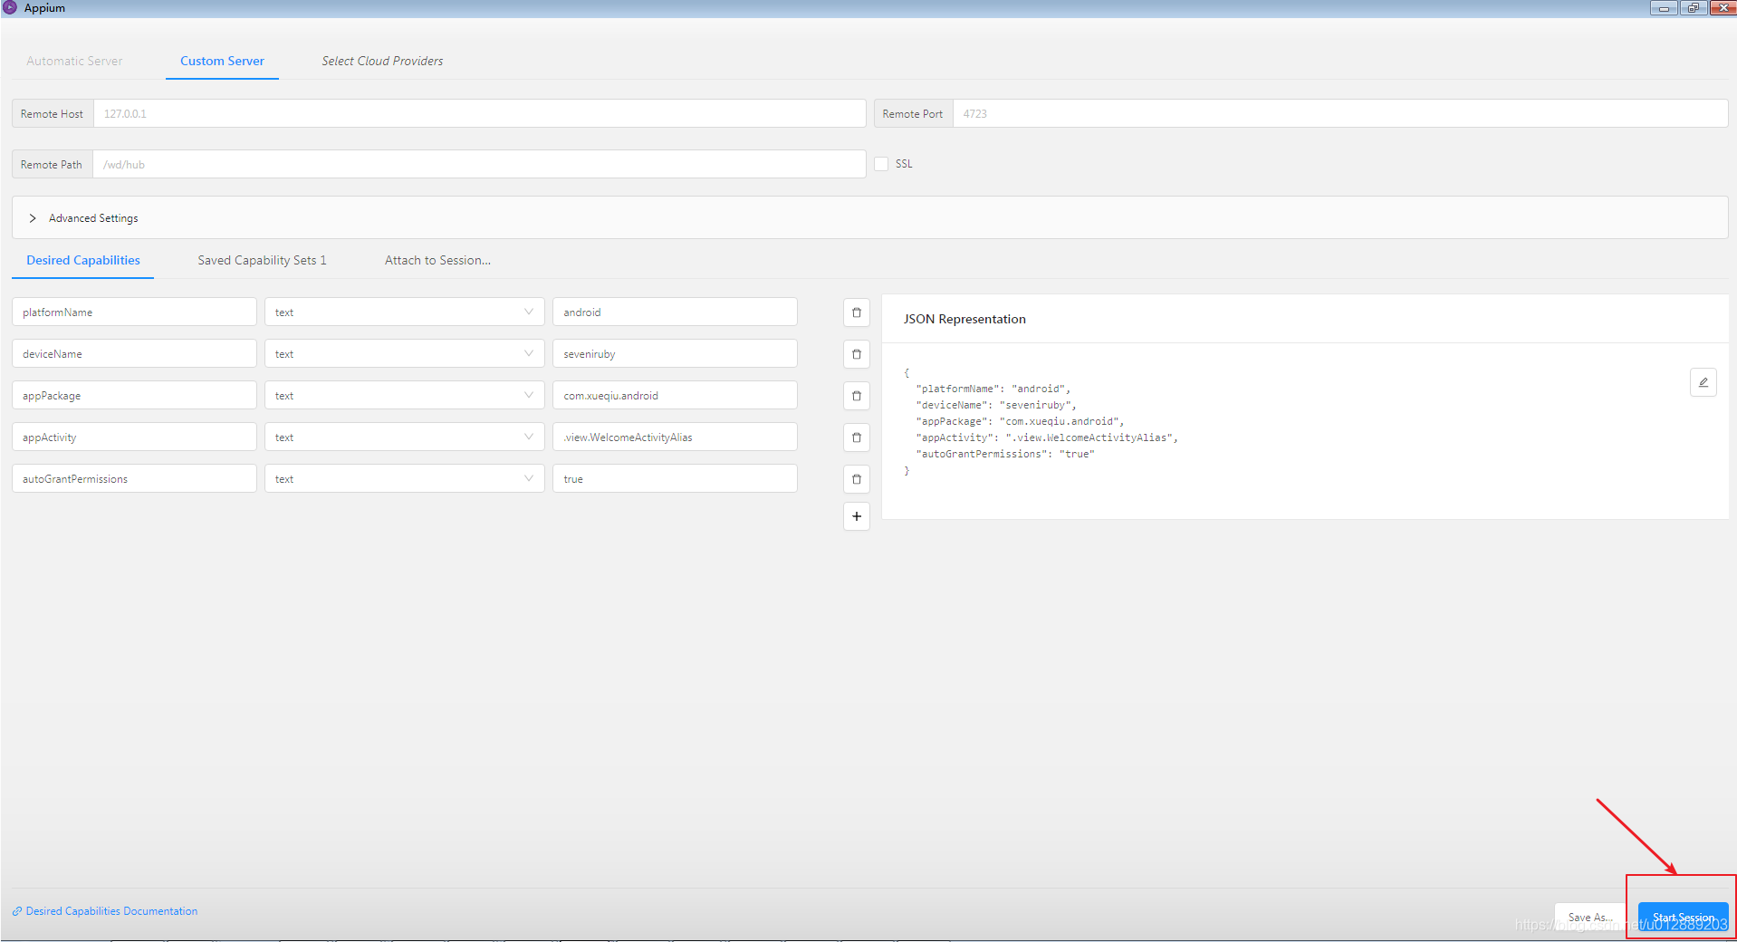
Task: Open Select Cloud Providers tab
Action: pos(382,61)
